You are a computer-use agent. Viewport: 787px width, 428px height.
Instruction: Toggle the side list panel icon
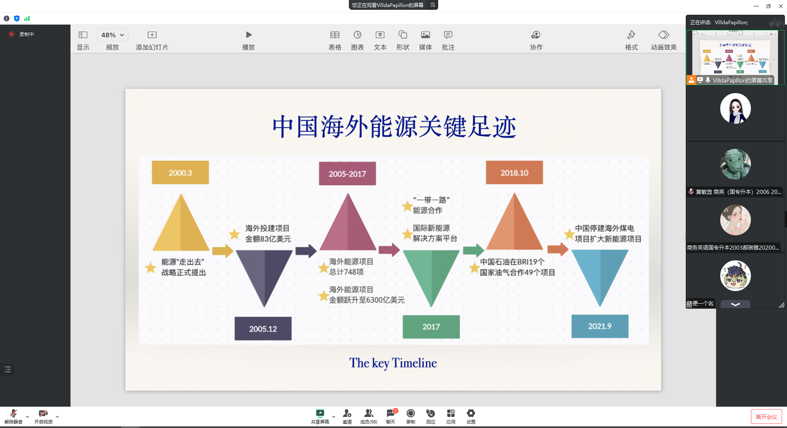point(7,369)
